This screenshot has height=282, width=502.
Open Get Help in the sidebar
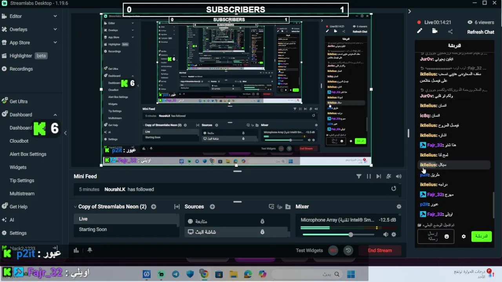[18, 206]
